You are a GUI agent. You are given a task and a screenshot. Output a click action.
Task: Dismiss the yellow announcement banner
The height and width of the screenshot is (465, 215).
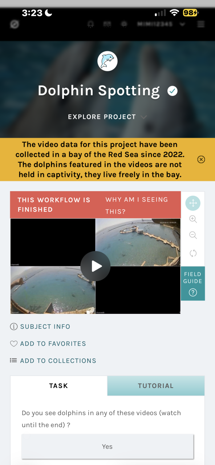[201, 159]
